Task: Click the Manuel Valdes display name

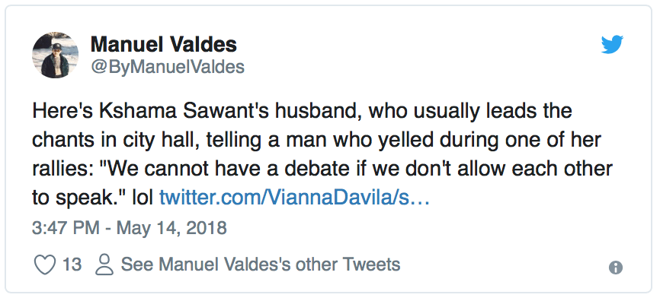Action: pyautogui.click(x=164, y=44)
